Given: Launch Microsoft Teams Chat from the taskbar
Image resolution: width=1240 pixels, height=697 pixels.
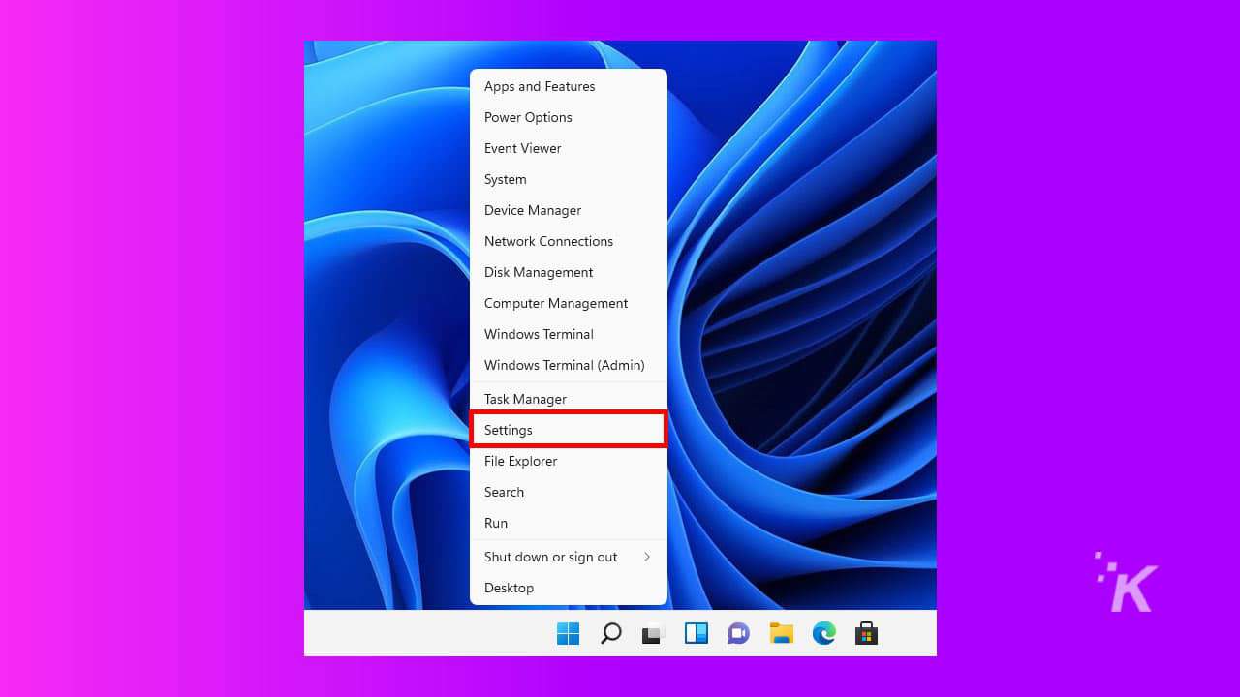Looking at the screenshot, I should pos(738,633).
